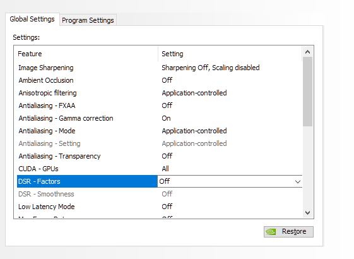Screen dimensions: 354x259
Task: Click Low Latency Mode's Off value
Action: 167,207
